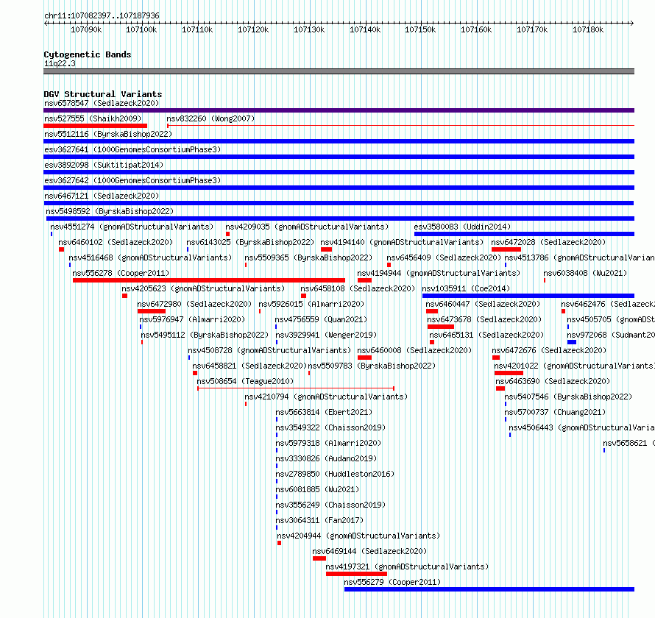Click the nsv832260 (Wong2007) variant label

(210, 118)
